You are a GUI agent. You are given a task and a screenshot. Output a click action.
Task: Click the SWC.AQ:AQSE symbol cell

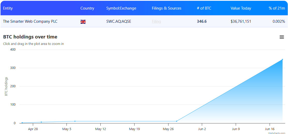(x=119, y=21)
